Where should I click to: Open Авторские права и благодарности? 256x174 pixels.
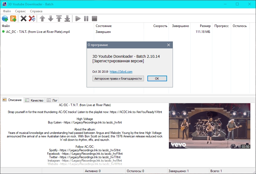[x=118, y=79]
